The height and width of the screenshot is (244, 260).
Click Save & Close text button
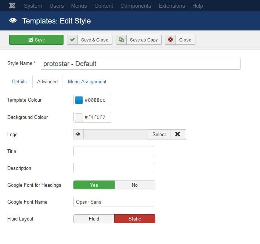[95, 40]
